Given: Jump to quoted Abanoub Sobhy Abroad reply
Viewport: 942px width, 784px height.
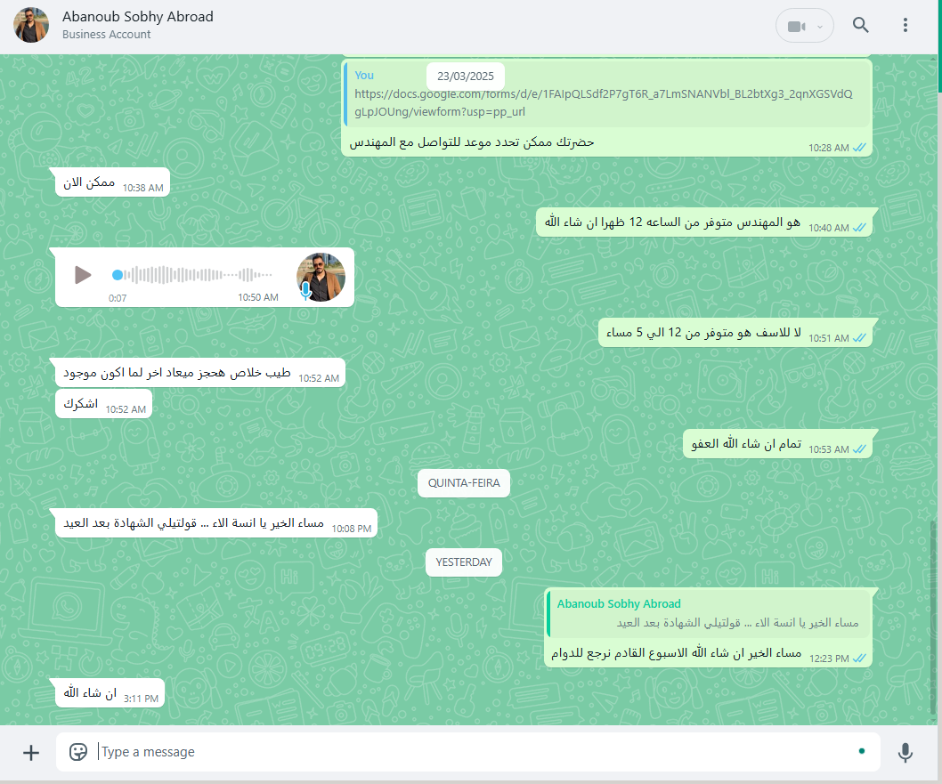Looking at the screenshot, I should (x=708, y=613).
